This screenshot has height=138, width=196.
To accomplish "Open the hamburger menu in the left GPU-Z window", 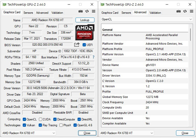I will (94, 11).
